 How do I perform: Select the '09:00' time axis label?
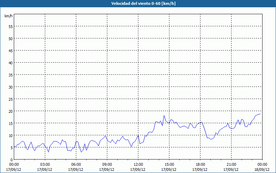click(x=107, y=165)
